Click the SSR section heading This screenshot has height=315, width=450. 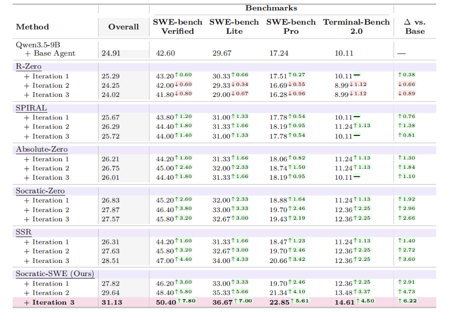click(24, 232)
